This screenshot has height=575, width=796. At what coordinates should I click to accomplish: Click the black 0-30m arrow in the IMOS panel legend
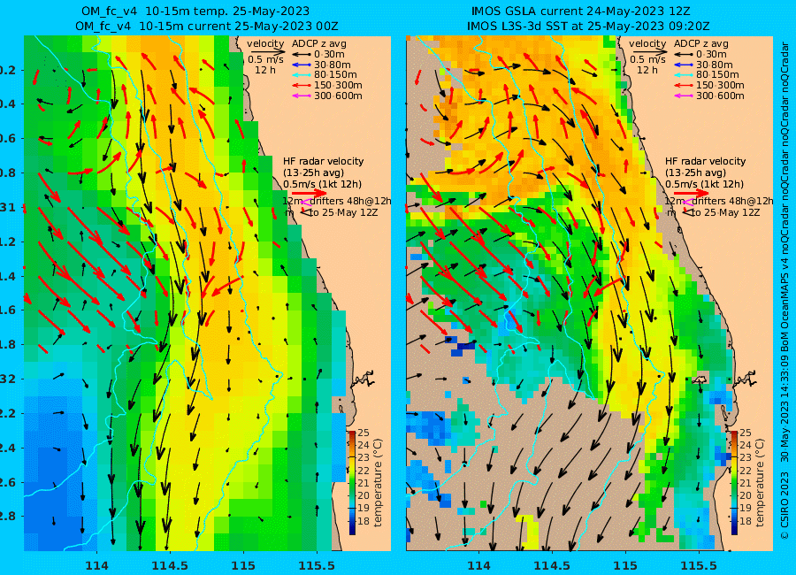pos(684,54)
